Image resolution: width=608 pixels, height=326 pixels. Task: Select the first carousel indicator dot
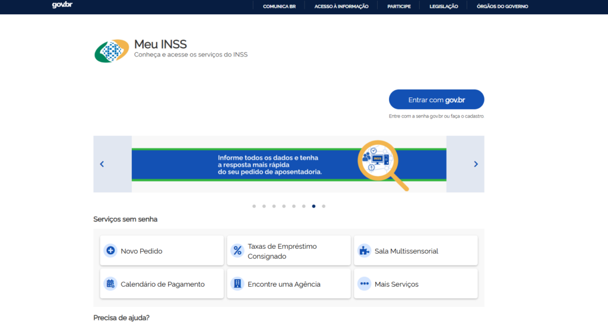click(x=254, y=206)
